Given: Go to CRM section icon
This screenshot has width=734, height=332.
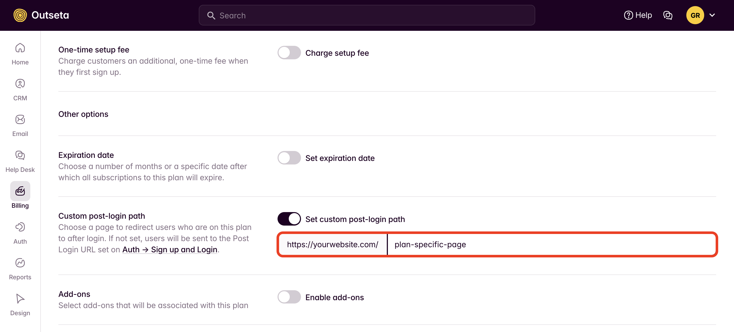Looking at the screenshot, I should [20, 84].
